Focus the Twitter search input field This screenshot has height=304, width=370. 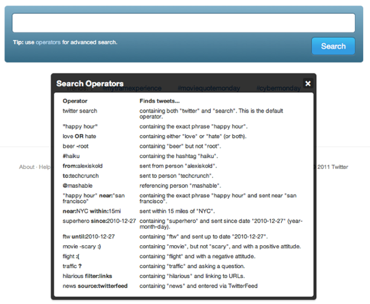click(x=184, y=23)
